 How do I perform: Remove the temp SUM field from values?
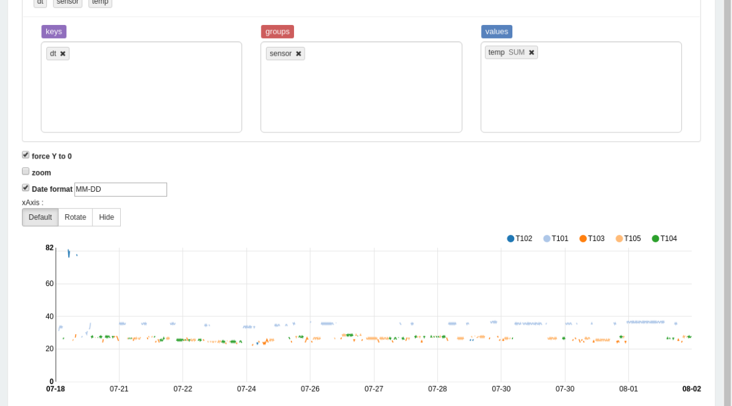[x=531, y=52]
